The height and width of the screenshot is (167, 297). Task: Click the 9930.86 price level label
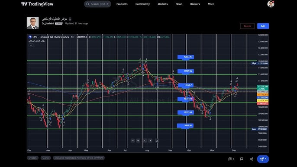[x=185, y=125]
